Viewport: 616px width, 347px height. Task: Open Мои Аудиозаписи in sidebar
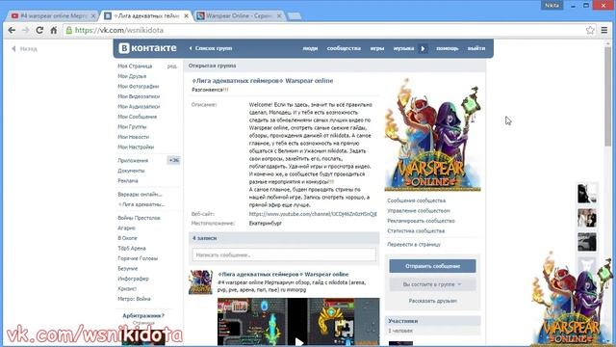point(139,107)
